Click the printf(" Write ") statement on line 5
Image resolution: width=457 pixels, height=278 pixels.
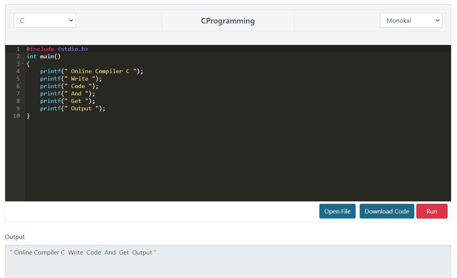[x=70, y=78]
